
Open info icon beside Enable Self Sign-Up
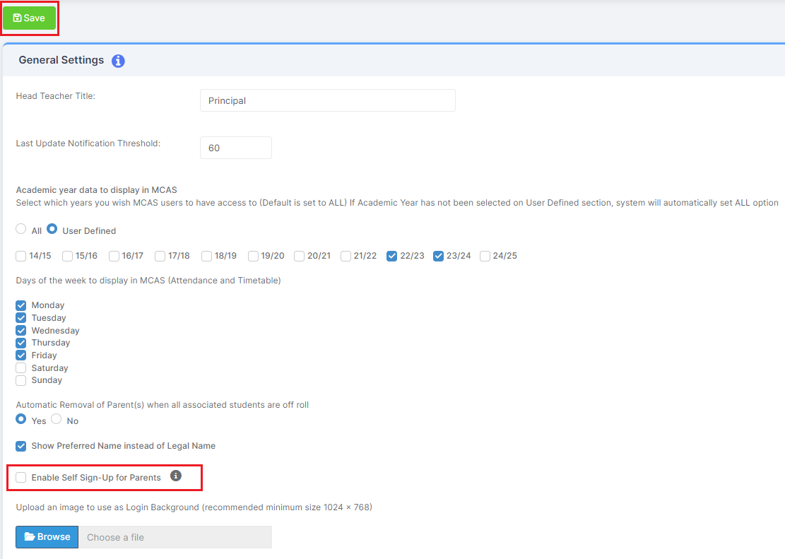pyautogui.click(x=176, y=476)
